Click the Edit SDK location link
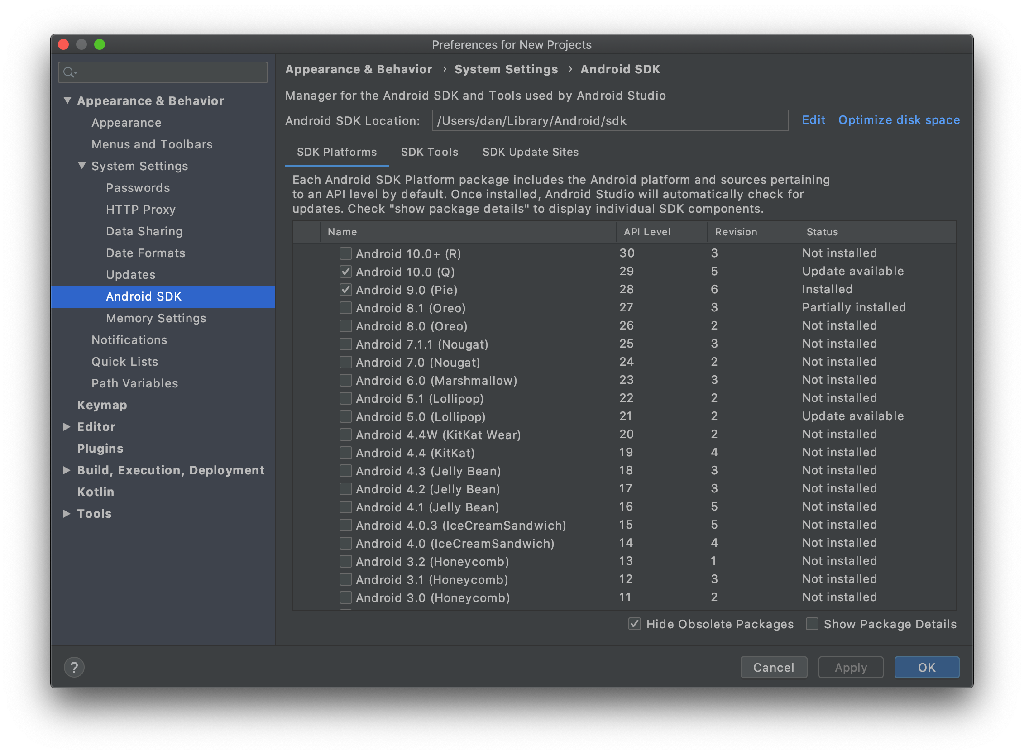1024x755 pixels. (x=815, y=121)
